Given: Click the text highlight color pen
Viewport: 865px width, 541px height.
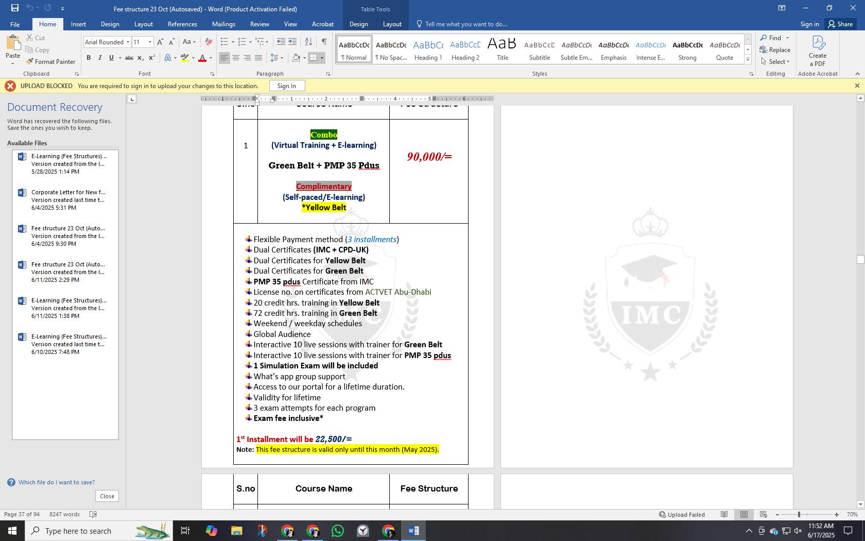Looking at the screenshot, I should [x=185, y=58].
